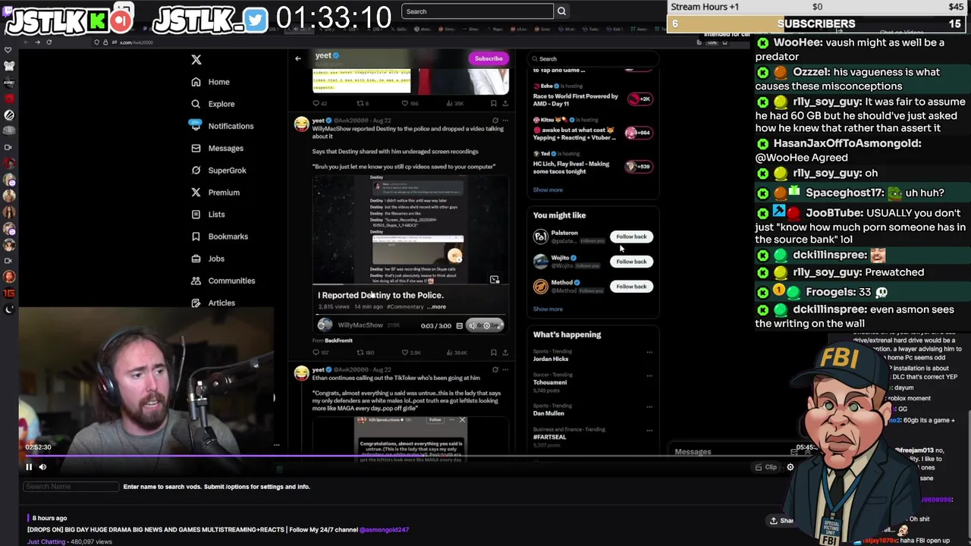Share the tweet with 35K views
971x546 pixels.
(x=505, y=103)
